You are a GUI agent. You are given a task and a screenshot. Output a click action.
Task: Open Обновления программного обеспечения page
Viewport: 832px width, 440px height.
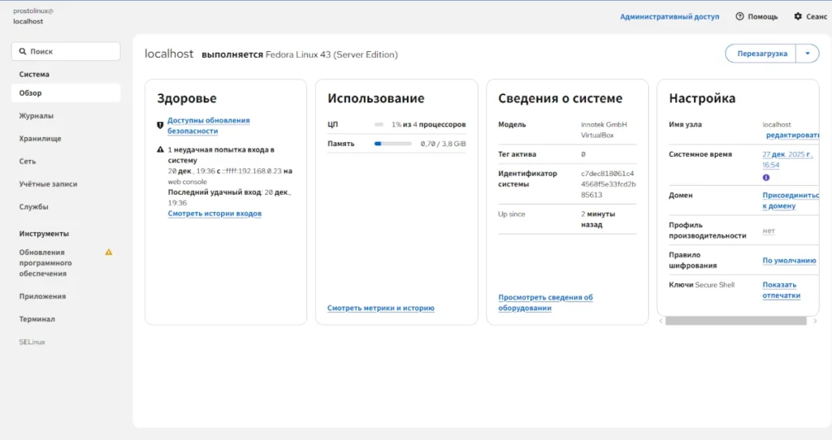pyautogui.click(x=66, y=263)
